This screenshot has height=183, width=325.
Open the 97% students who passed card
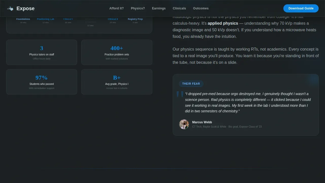coord(42,82)
